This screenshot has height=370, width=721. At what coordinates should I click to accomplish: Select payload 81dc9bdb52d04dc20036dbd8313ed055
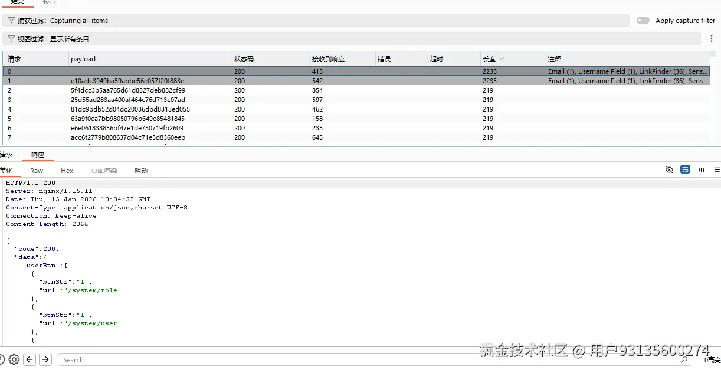[x=130, y=109]
